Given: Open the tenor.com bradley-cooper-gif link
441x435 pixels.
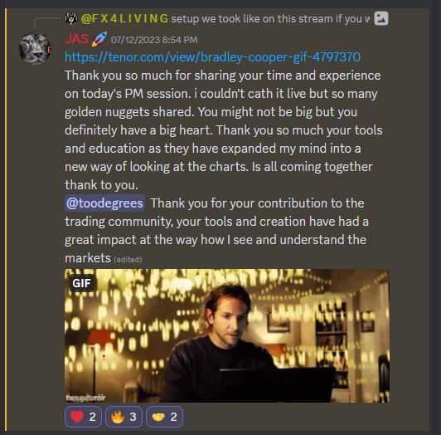Looking at the screenshot, I should [212, 57].
